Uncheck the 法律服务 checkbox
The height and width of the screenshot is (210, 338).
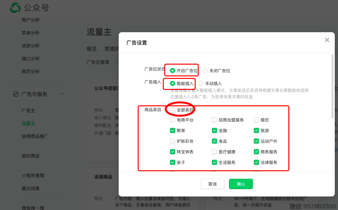(256, 162)
